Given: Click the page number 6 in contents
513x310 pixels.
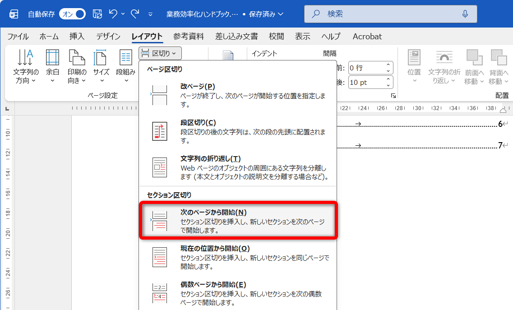Looking at the screenshot, I should click(x=500, y=124).
